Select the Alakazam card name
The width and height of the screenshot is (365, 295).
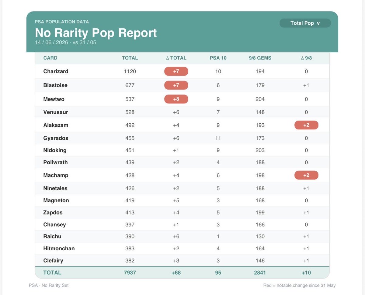click(x=56, y=125)
